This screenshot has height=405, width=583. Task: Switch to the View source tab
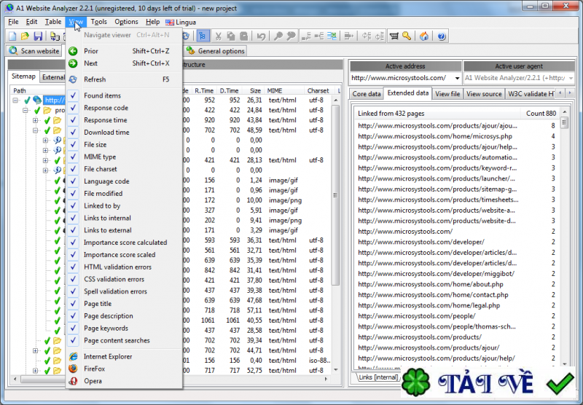click(483, 94)
